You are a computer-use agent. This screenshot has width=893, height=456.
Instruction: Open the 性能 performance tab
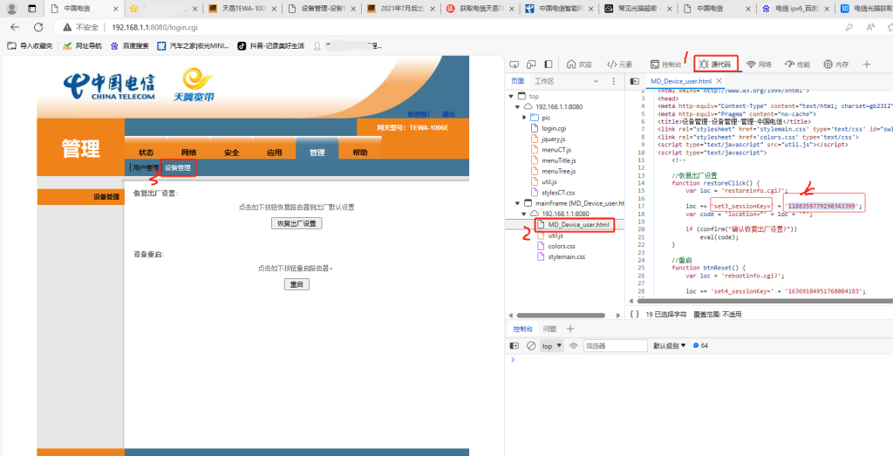[x=797, y=65]
